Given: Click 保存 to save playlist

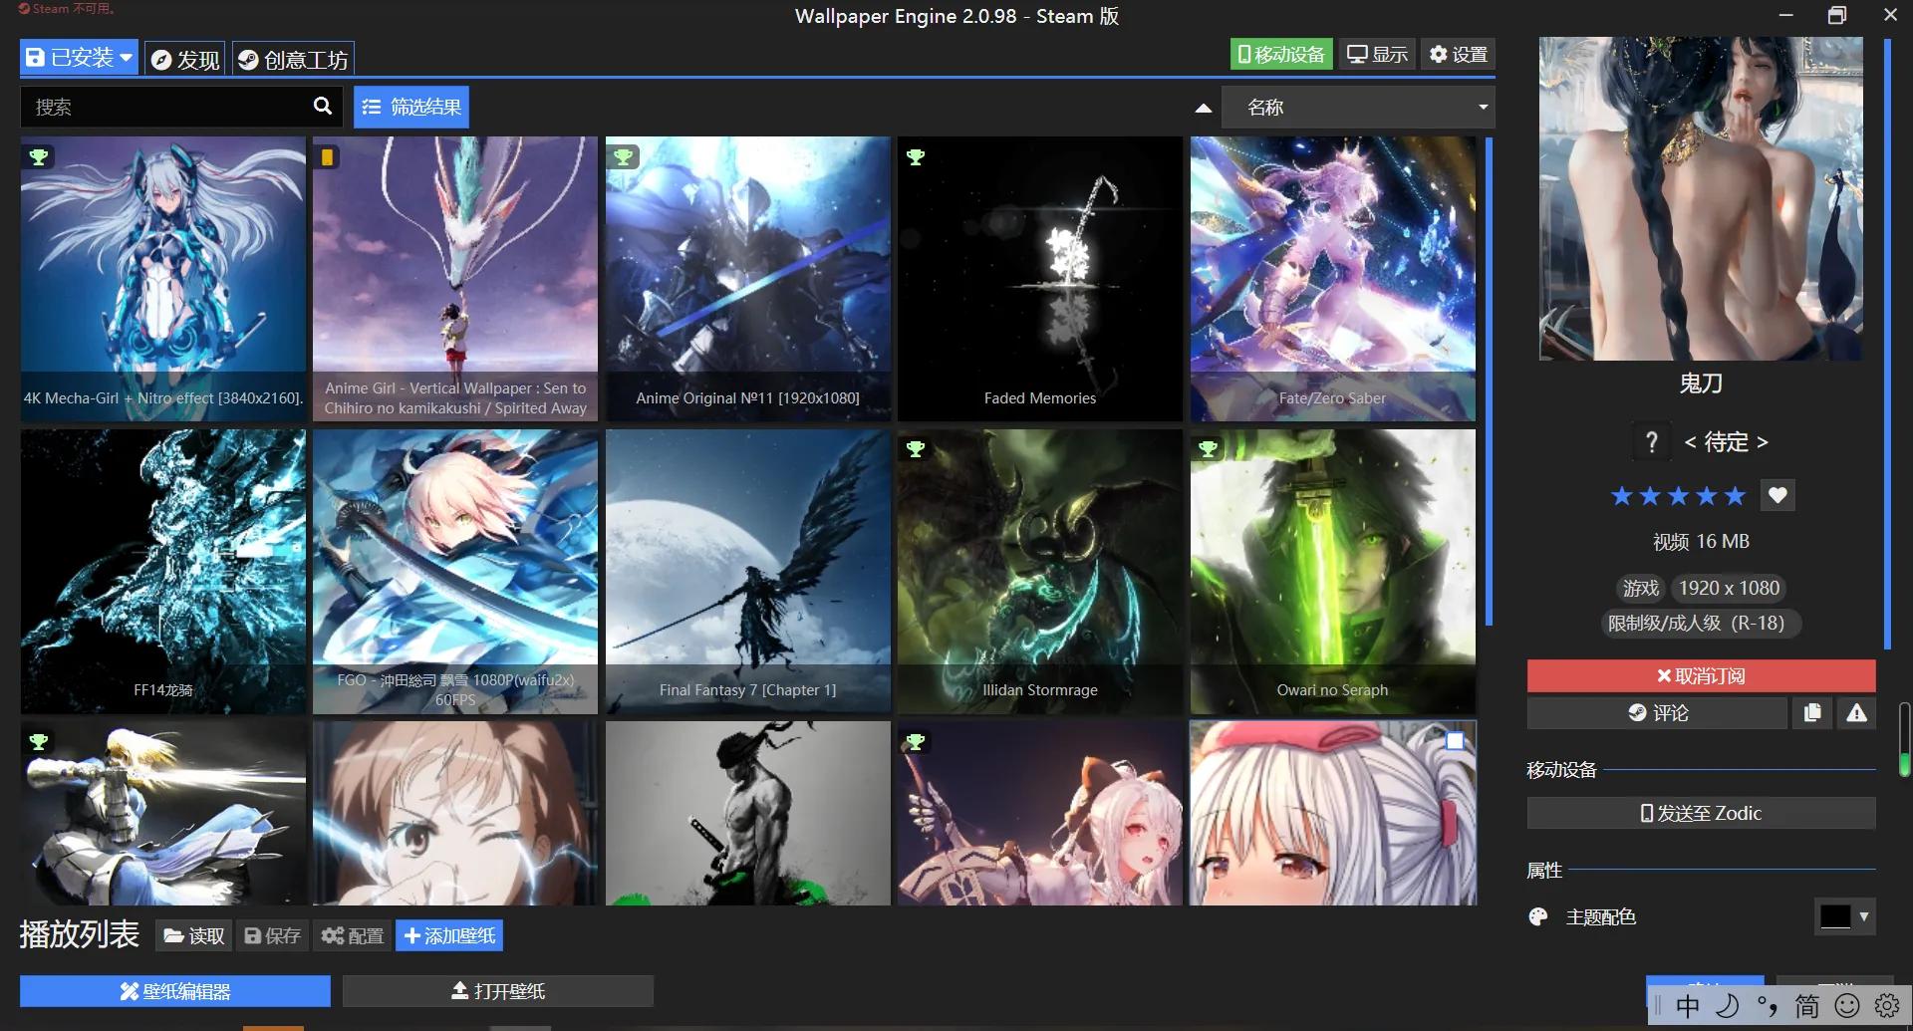Looking at the screenshot, I should (x=272, y=936).
